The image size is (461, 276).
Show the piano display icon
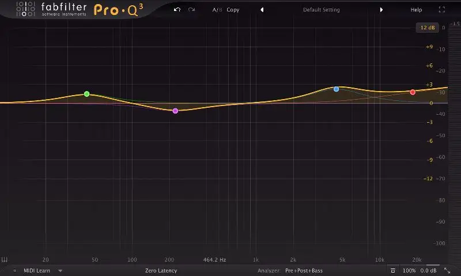coord(5,259)
